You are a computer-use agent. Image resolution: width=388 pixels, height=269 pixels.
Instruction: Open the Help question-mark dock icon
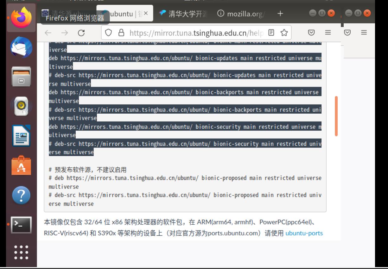coord(21,195)
